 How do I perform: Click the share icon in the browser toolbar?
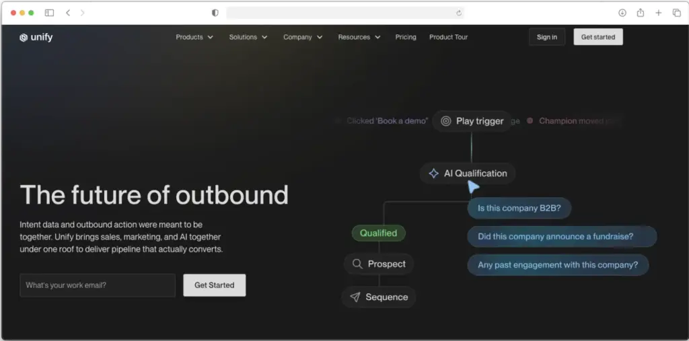(x=641, y=13)
